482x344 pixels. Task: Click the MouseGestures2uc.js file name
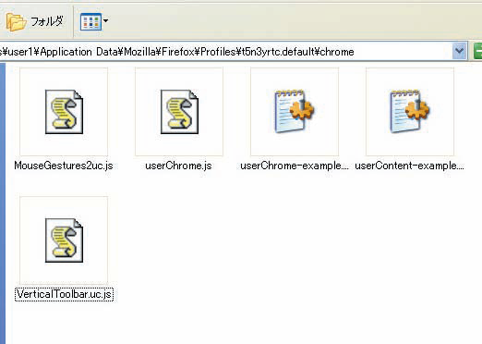[x=64, y=166]
